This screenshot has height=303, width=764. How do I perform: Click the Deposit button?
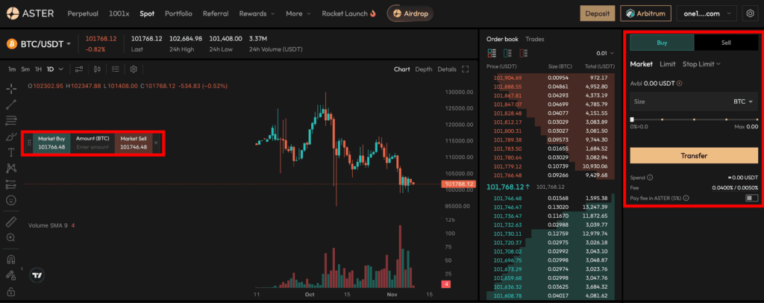[597, 13]
